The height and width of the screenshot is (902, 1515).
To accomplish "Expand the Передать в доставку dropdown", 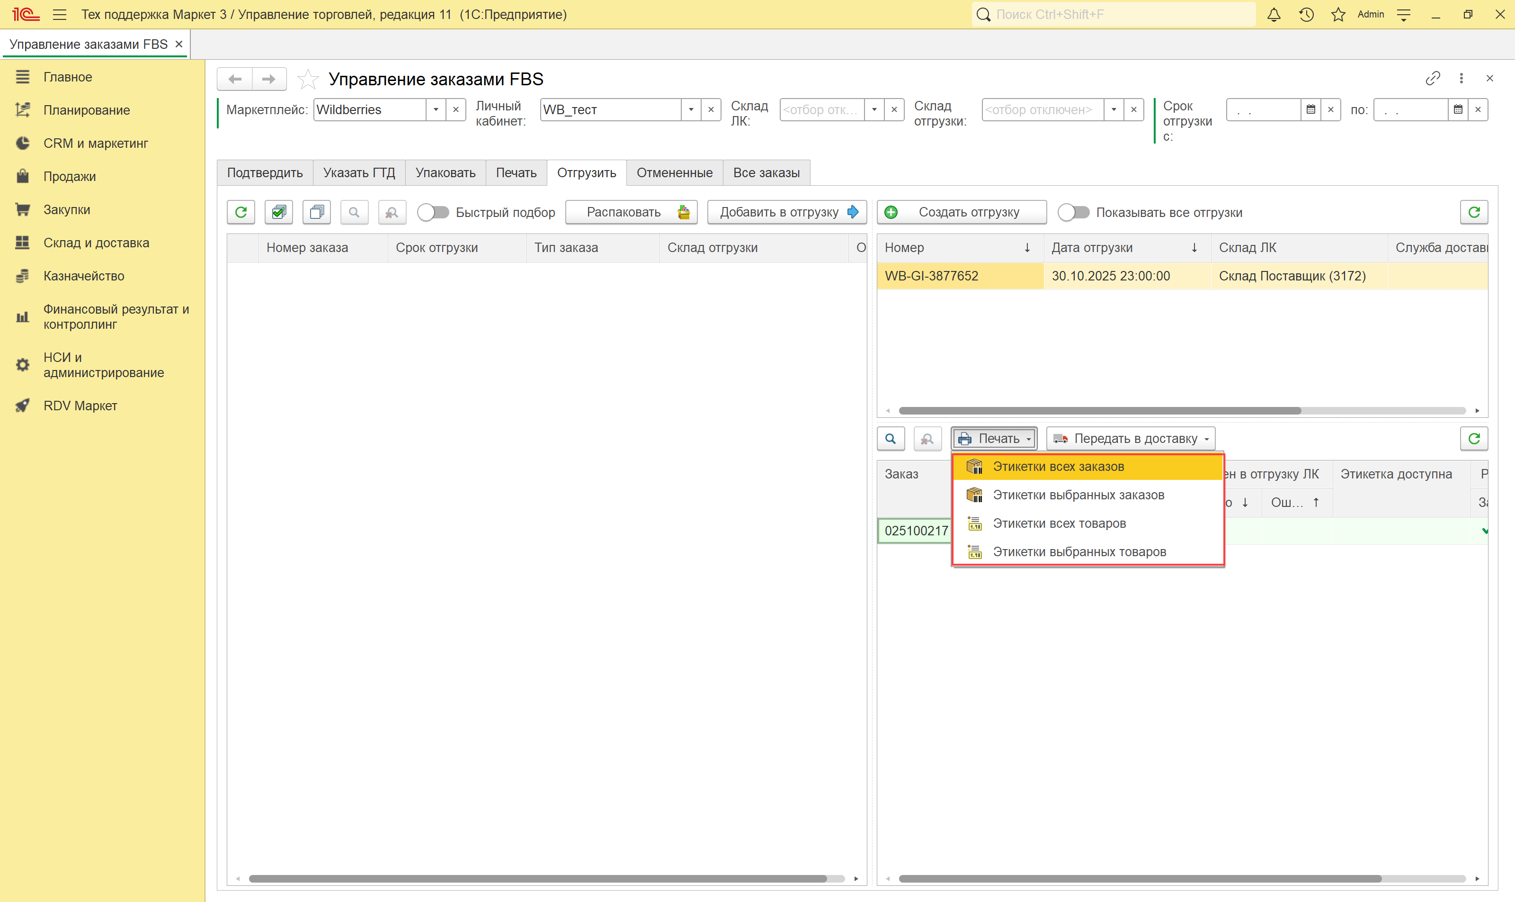I will tap(1131, 438).
